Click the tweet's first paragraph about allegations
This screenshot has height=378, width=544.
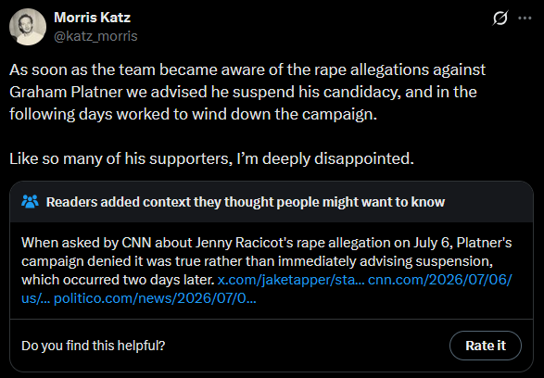[x=247, y=92]
